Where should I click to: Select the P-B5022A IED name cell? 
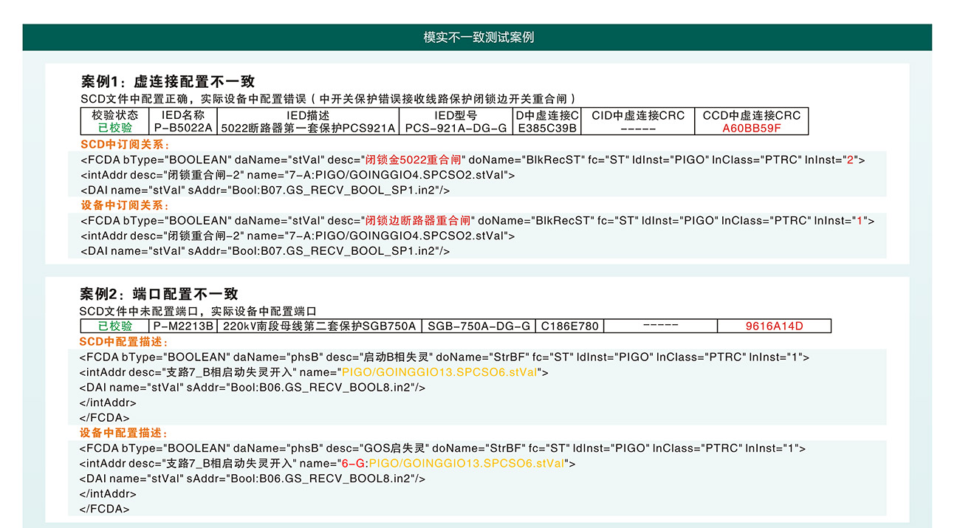(183, 128)
